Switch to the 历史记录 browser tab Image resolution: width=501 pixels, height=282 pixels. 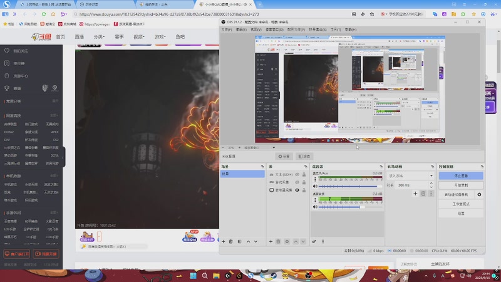pos(105,4)
